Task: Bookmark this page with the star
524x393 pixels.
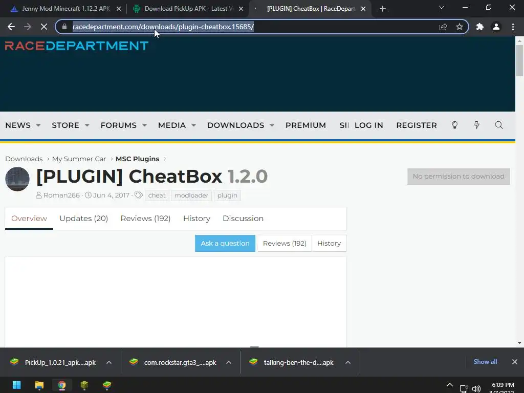Action: tap(460, 27)
